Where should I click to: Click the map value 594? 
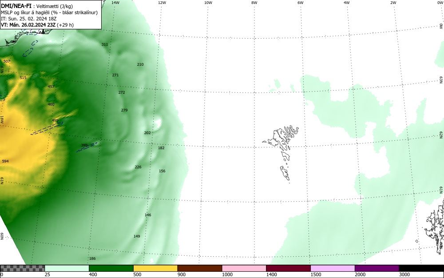tap(5, 161)
